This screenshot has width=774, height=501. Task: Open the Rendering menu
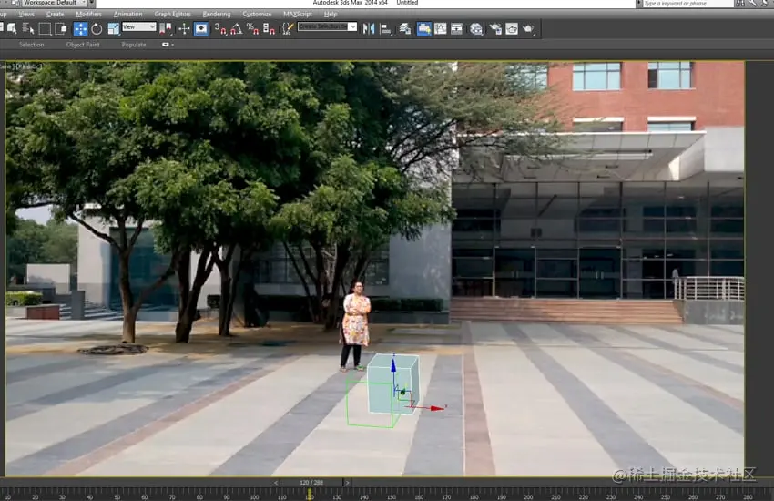pyautogui.click(x=216, y=14)
